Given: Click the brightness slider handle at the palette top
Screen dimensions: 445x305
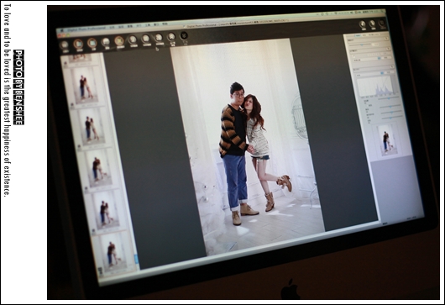Looking at the screenshot, I should (362, 45).
